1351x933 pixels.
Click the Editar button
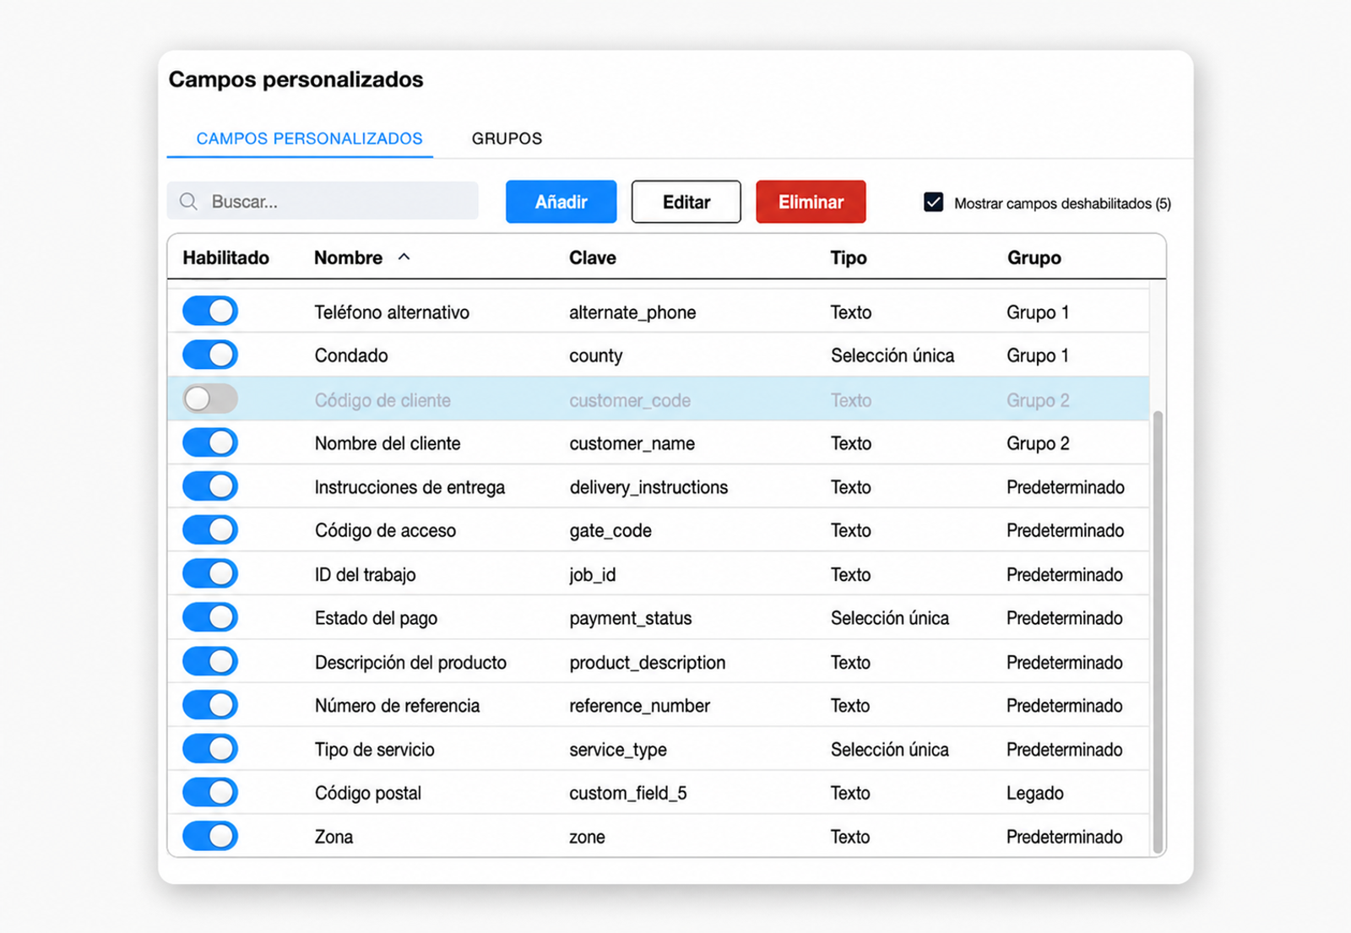pyautogui.click(x=686, y=202)
